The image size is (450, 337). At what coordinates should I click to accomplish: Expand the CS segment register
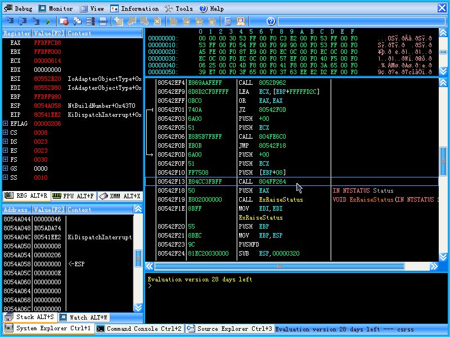click(x=5, y=133)
